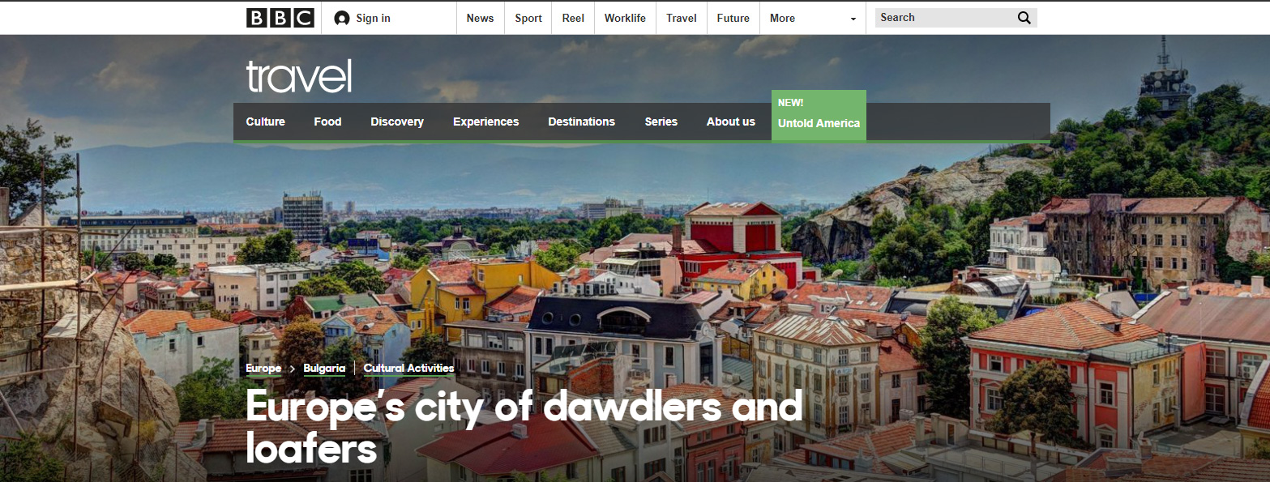Open the Future section

pos(733,18)
